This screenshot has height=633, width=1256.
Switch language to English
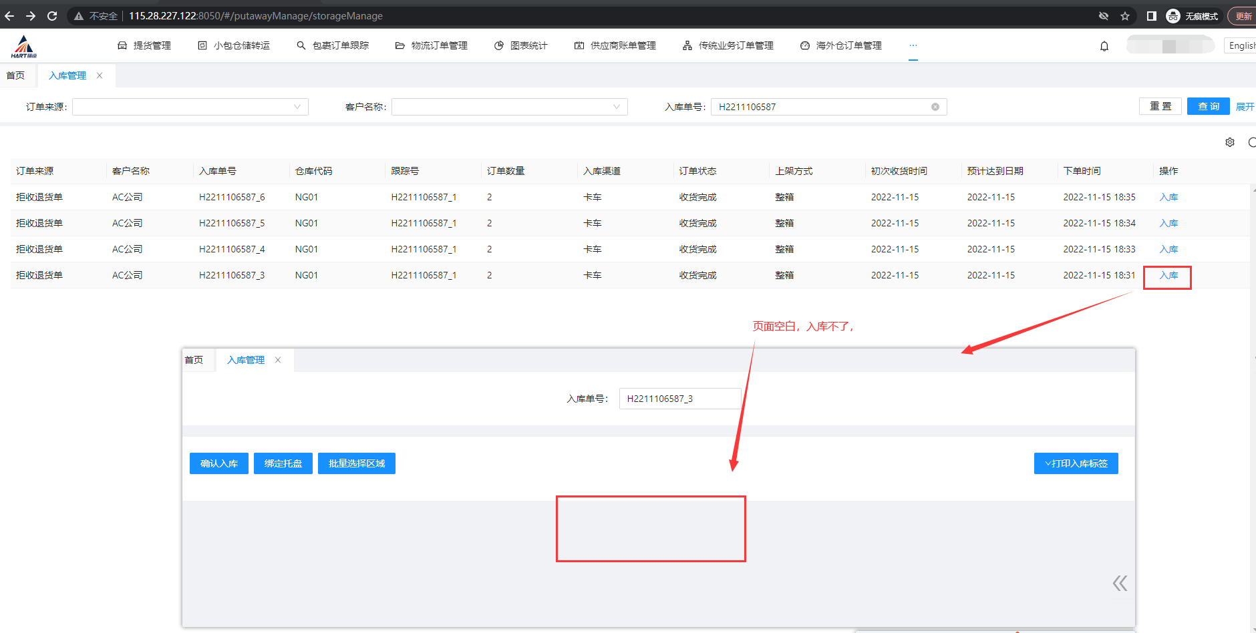click(x=1241, y=45)
